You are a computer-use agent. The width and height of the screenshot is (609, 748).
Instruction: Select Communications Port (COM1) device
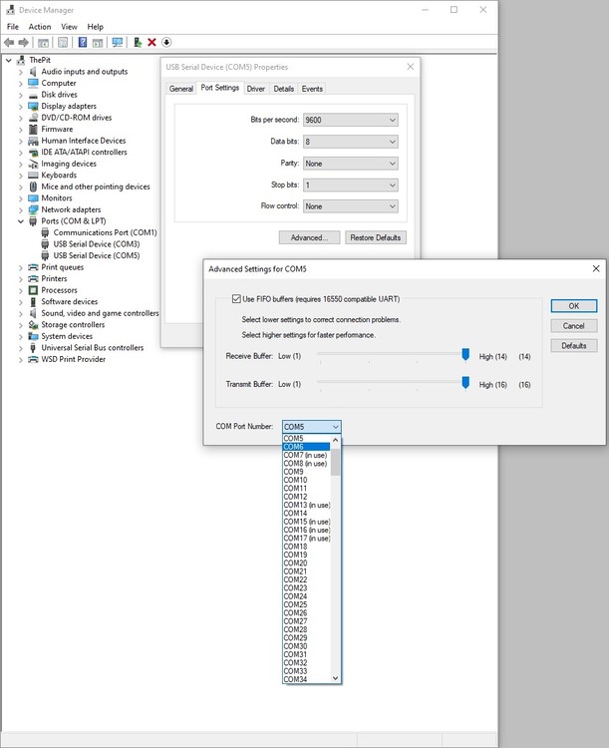click(105, 232)
